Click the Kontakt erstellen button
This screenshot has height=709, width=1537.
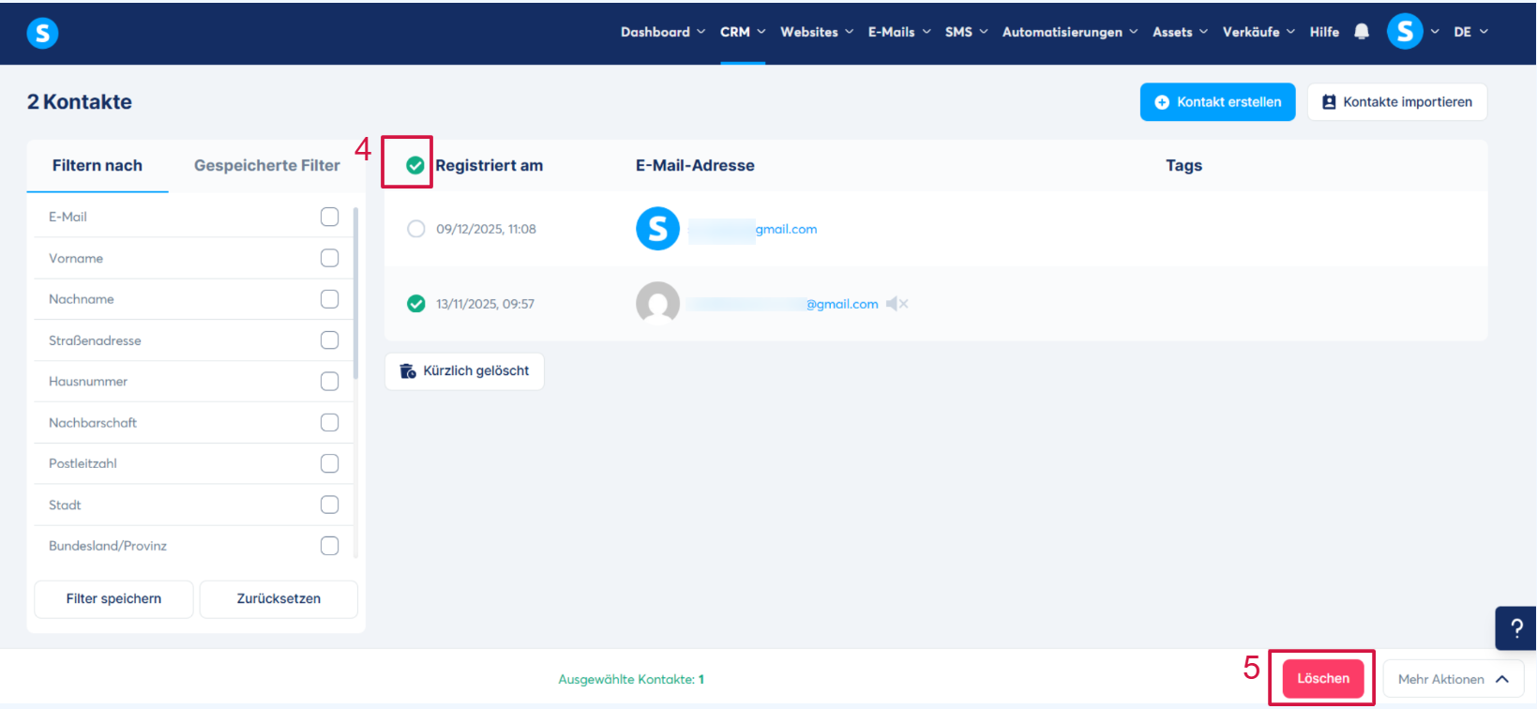point(1217,102)
